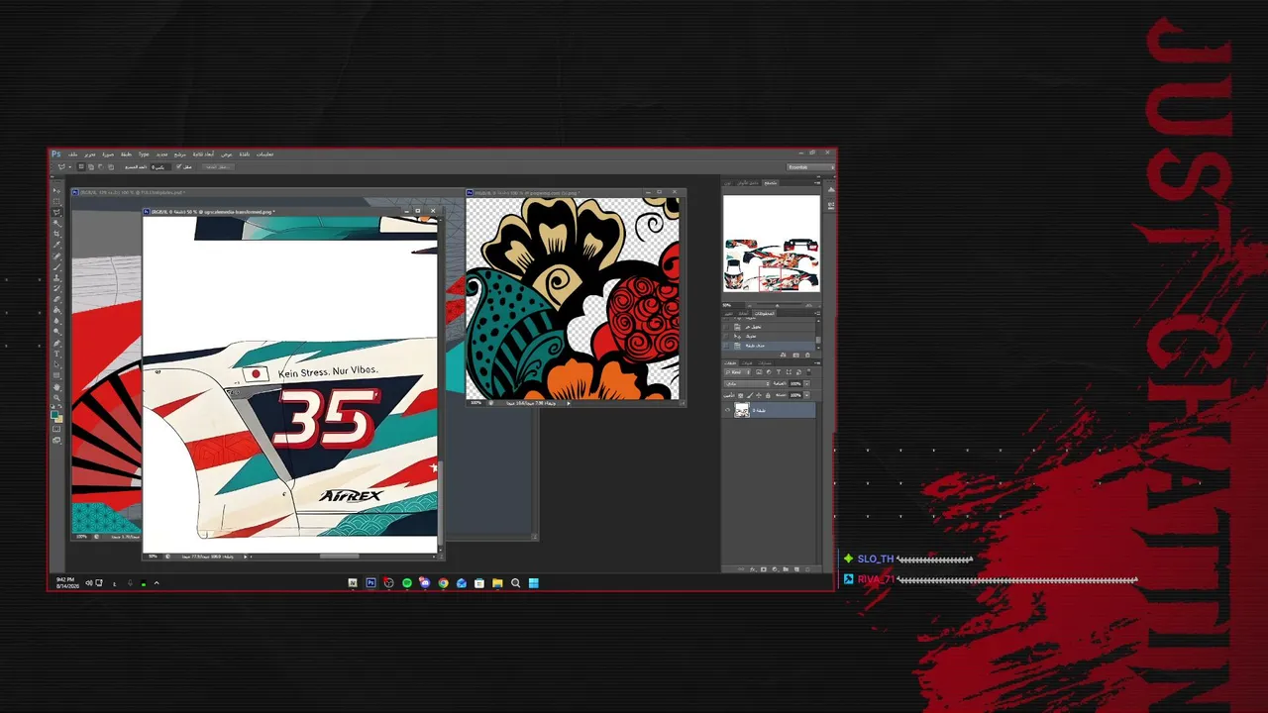Open the layer Opacity slider arrow
The height and width of the screenshot is (713, 1268).
(806, 383)
